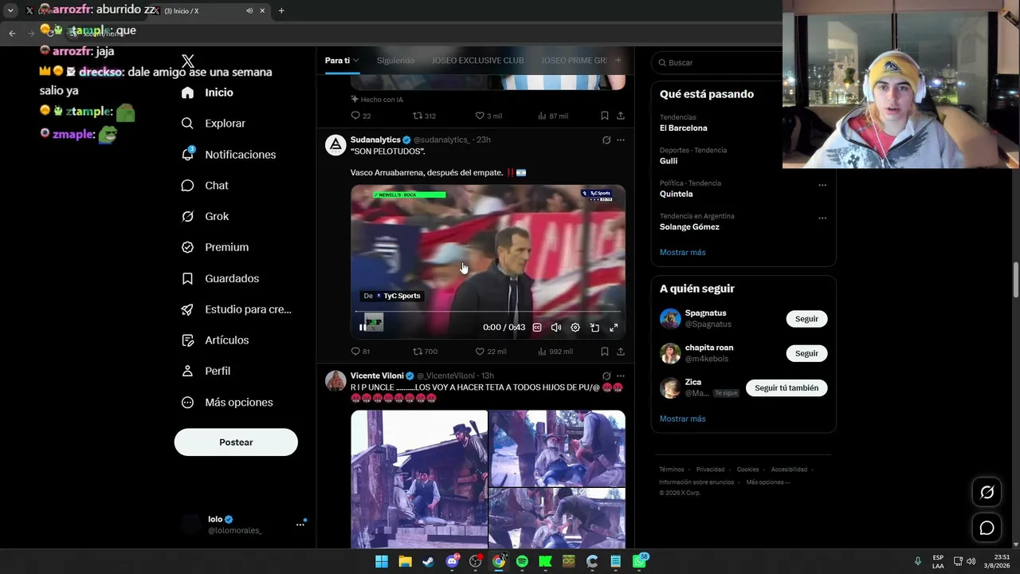Open video settings gear

point(575,327)
